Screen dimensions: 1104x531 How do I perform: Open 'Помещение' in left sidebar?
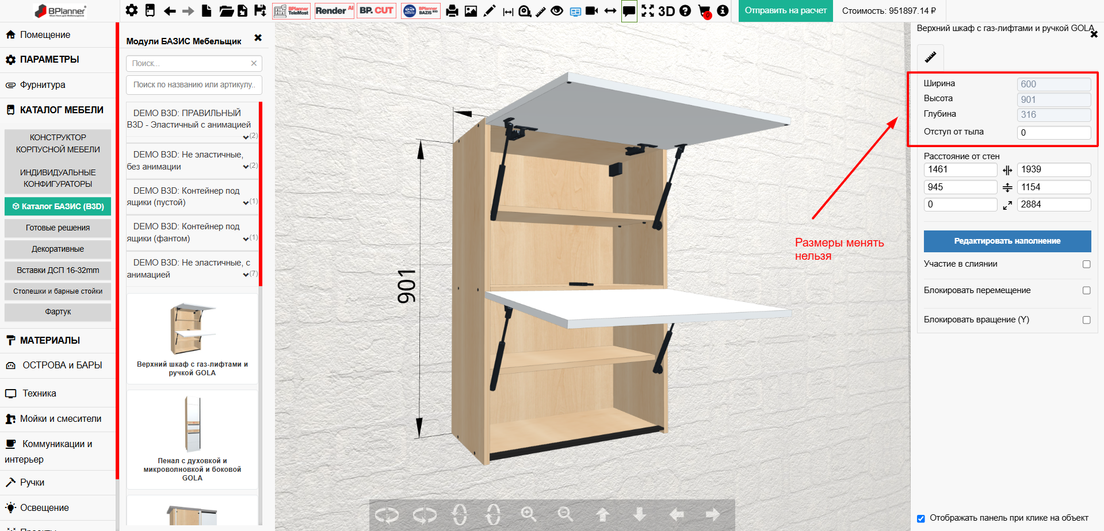(x=58, y=34)
